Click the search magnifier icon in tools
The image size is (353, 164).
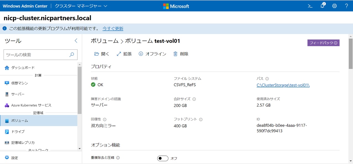point(72,55)
